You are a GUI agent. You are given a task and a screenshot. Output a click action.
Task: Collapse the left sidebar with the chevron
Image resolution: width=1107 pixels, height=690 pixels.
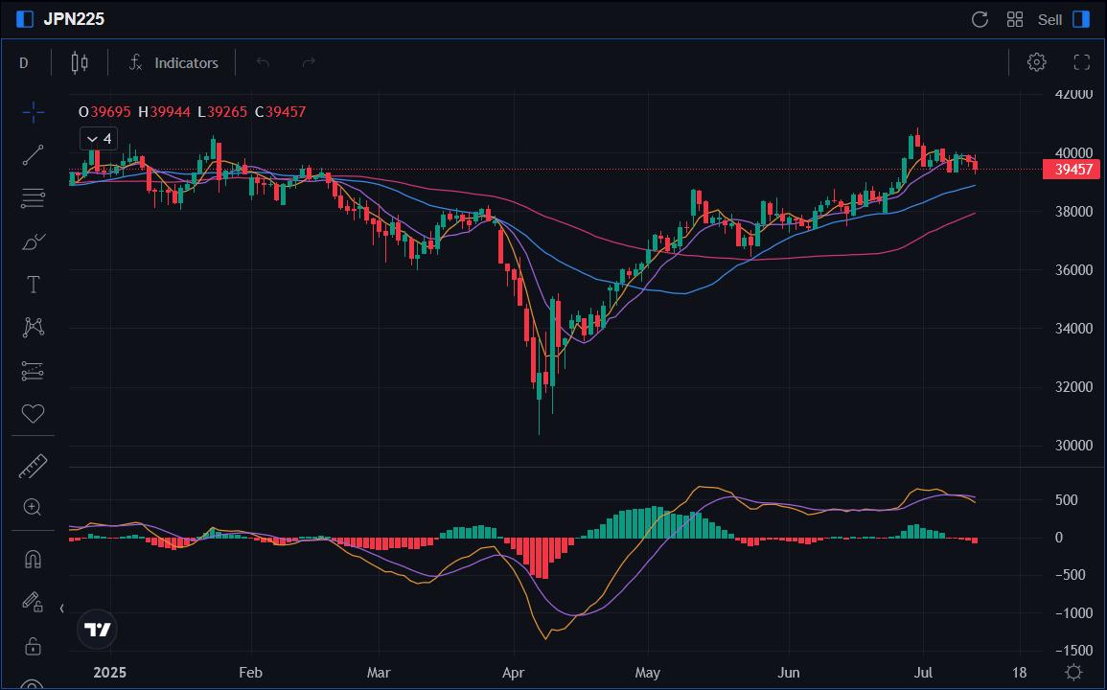(x=61, y=608)
